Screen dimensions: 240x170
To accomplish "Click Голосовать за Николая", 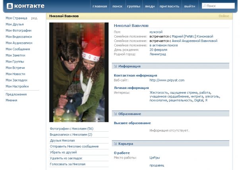I will (67, 164).
